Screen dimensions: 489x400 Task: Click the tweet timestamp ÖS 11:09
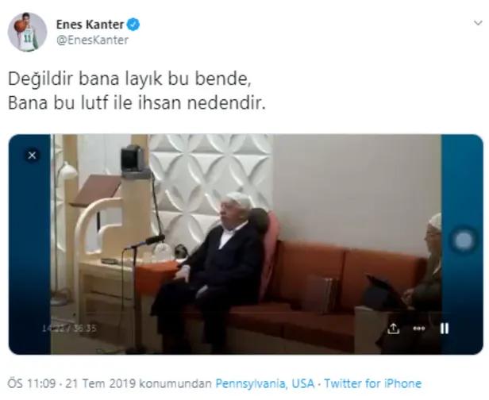point(32,383)
